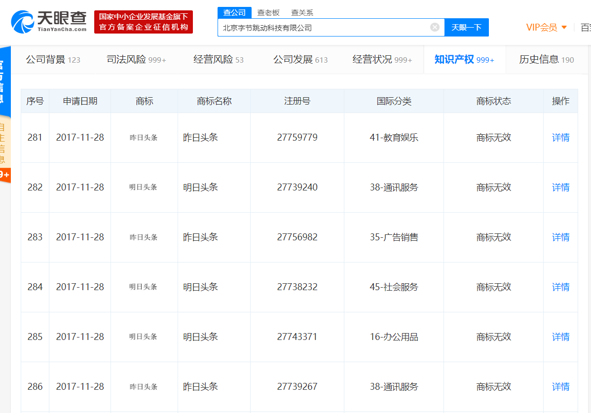Open the 公司发展 tab
The width and height of the screenshot is (591, 413).
[x=300, y=60]
